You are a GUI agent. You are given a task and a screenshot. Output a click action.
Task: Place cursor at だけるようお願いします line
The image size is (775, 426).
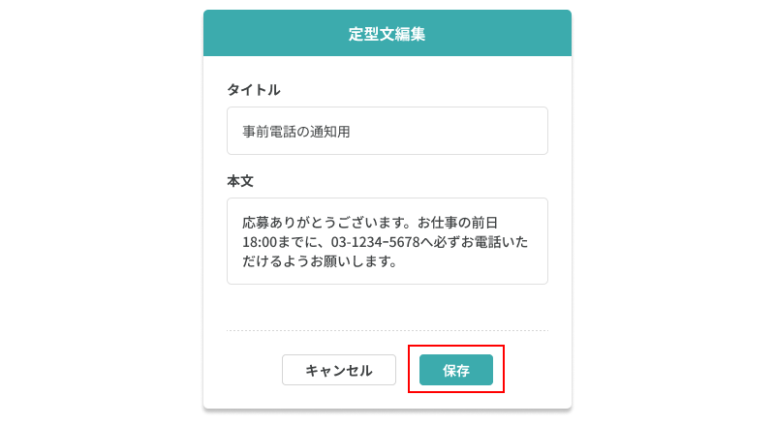click(320, 261)
